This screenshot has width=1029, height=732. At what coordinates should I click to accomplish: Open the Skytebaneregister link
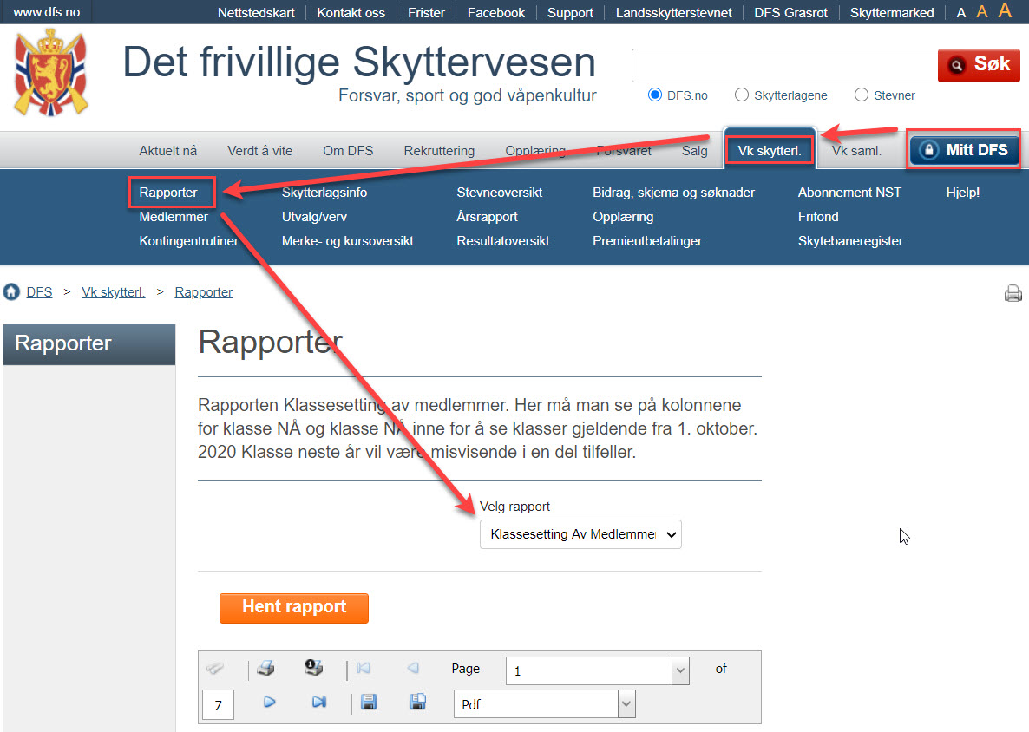point(850,241)
